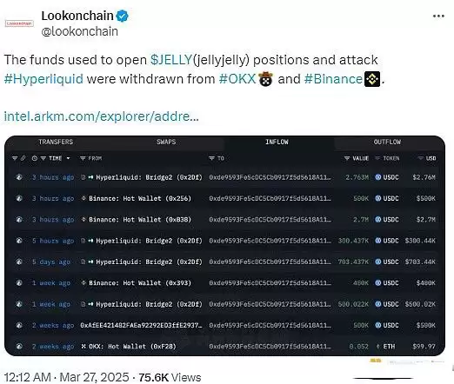Click the filter icon beside FROM column
The width and height of the screenshot is (454, 384).
[83, 158]
